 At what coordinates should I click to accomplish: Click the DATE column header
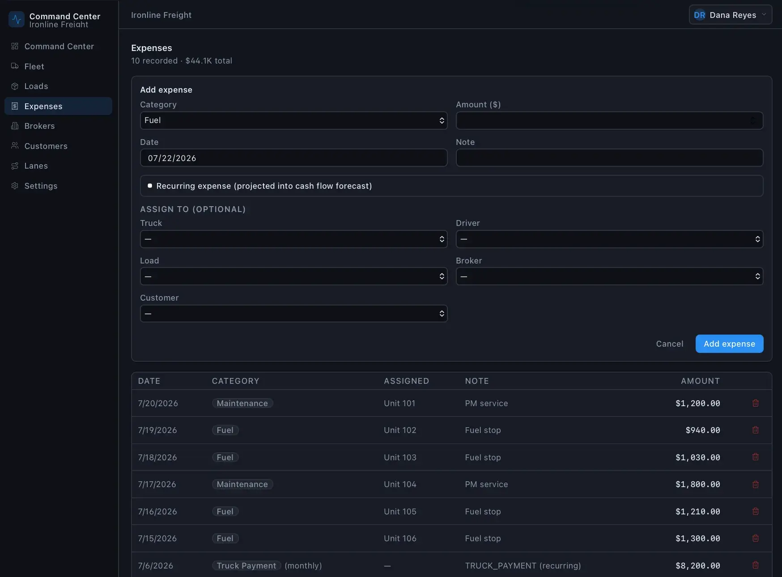(x=149, y=381)
